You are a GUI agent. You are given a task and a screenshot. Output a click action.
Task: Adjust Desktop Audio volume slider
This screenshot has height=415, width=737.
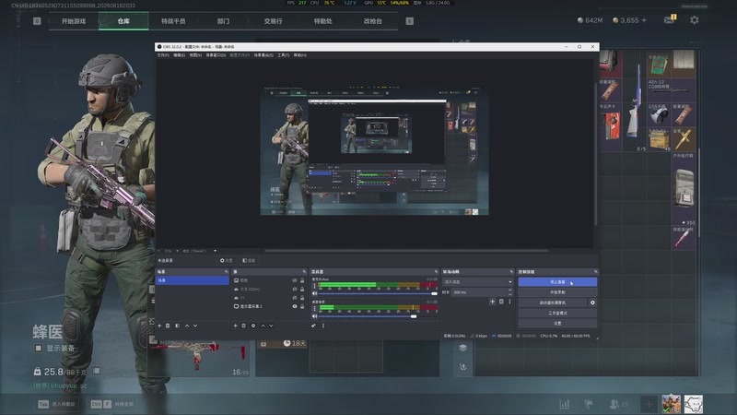379,316
